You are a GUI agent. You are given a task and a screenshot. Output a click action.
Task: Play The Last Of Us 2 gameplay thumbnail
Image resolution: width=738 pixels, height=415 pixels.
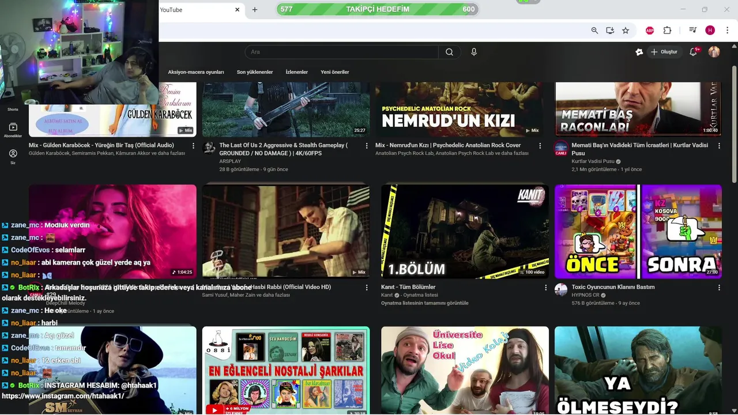[286, 109]
